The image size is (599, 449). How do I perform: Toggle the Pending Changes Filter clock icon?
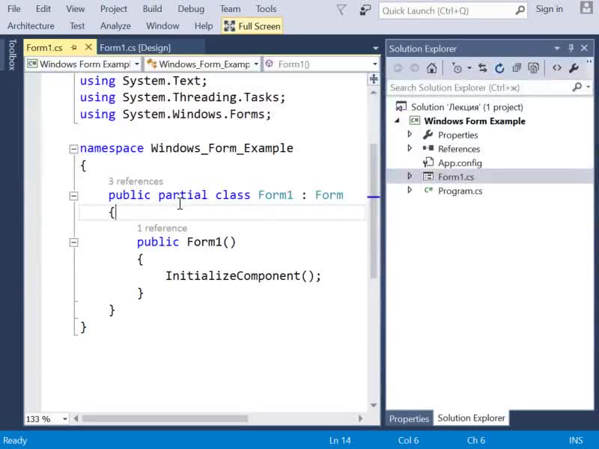457,68
